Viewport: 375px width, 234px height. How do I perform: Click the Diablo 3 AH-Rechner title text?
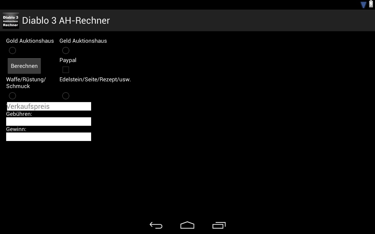point(66,20)
